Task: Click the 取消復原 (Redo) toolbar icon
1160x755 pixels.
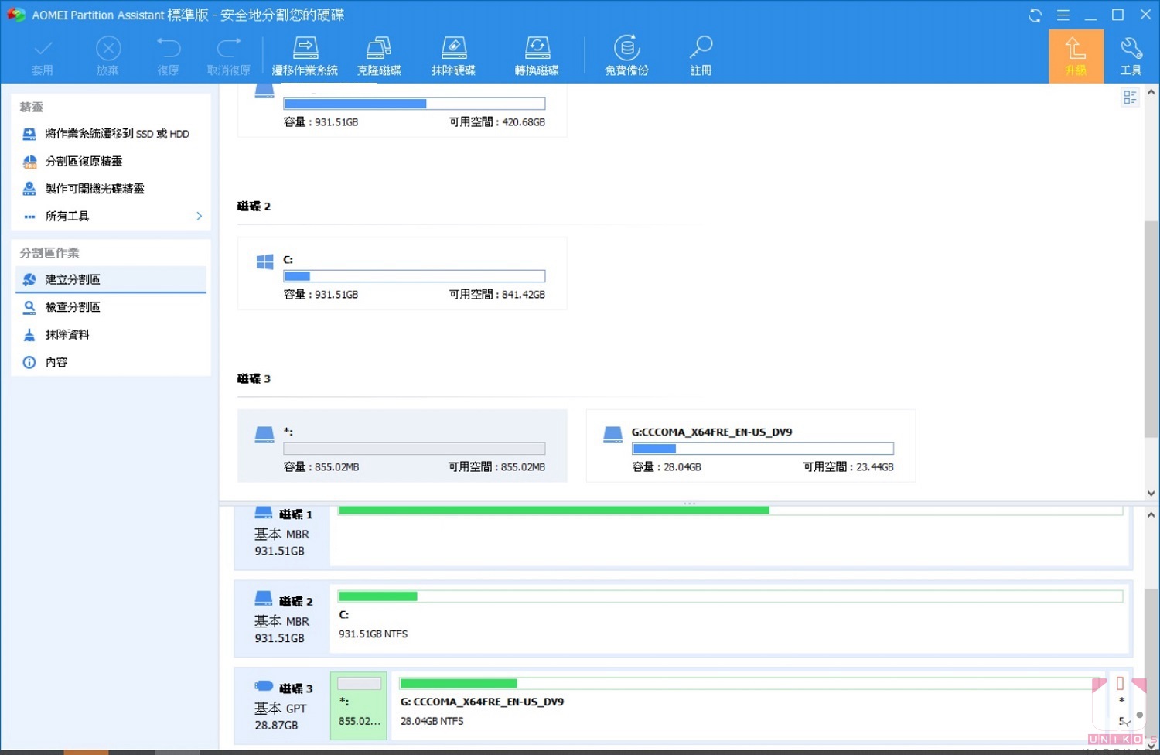Action: click(x=229, y=56)
